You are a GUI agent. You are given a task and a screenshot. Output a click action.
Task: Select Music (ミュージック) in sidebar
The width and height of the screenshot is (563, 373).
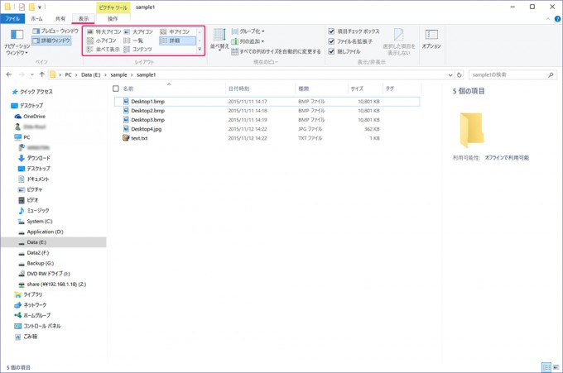click(34, 211)
